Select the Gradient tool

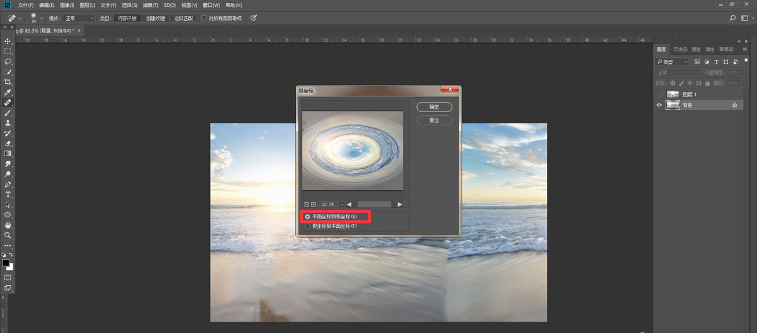click(x=8, y=153)
